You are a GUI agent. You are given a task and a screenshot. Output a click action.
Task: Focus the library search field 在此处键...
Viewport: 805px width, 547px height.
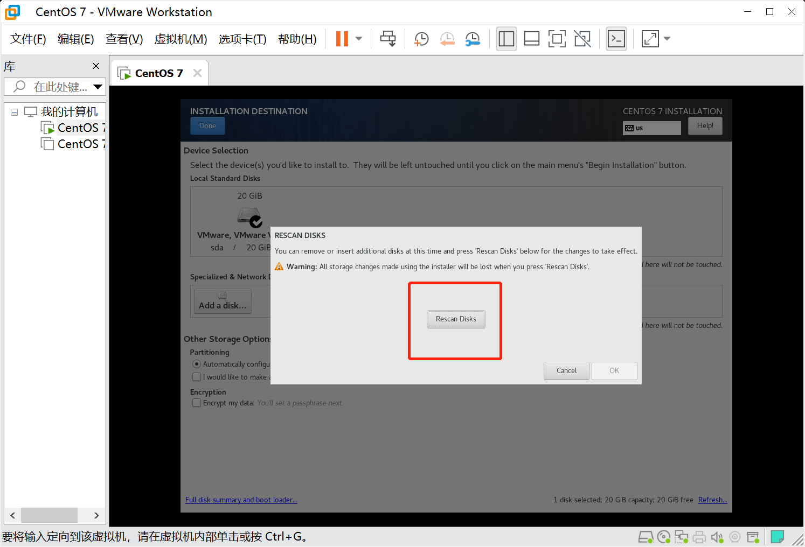(54, 87)
